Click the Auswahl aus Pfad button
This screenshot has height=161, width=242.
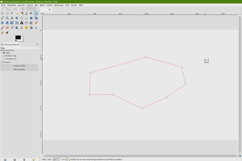tap(19, 66)
